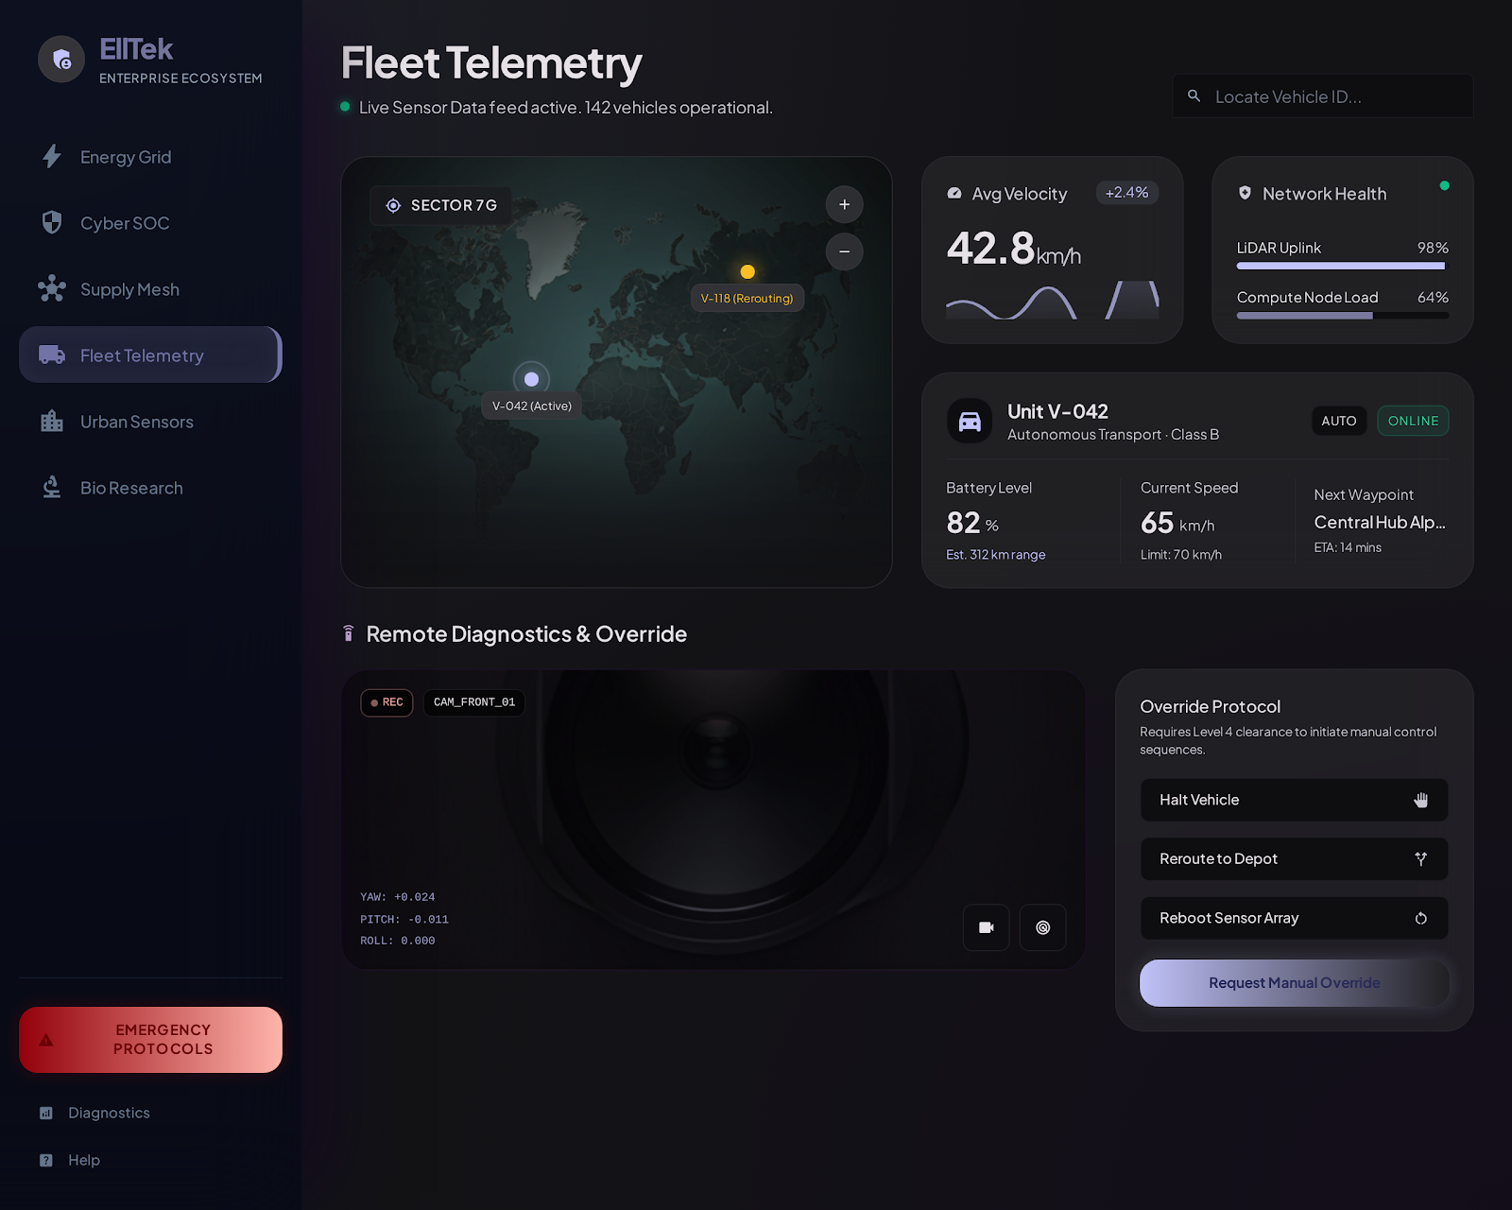
Task: Open the Cyber SOC shield icon
Action: coord(52,223)
